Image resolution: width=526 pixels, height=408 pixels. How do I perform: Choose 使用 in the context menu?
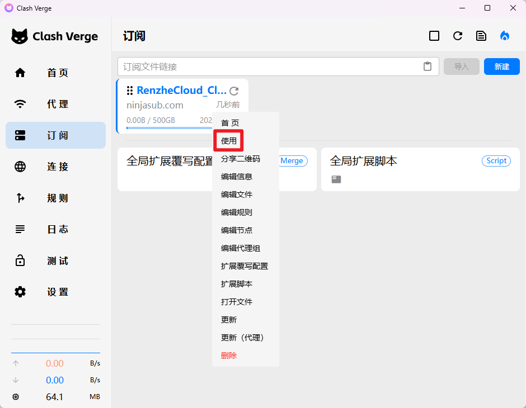pos(246,141)
